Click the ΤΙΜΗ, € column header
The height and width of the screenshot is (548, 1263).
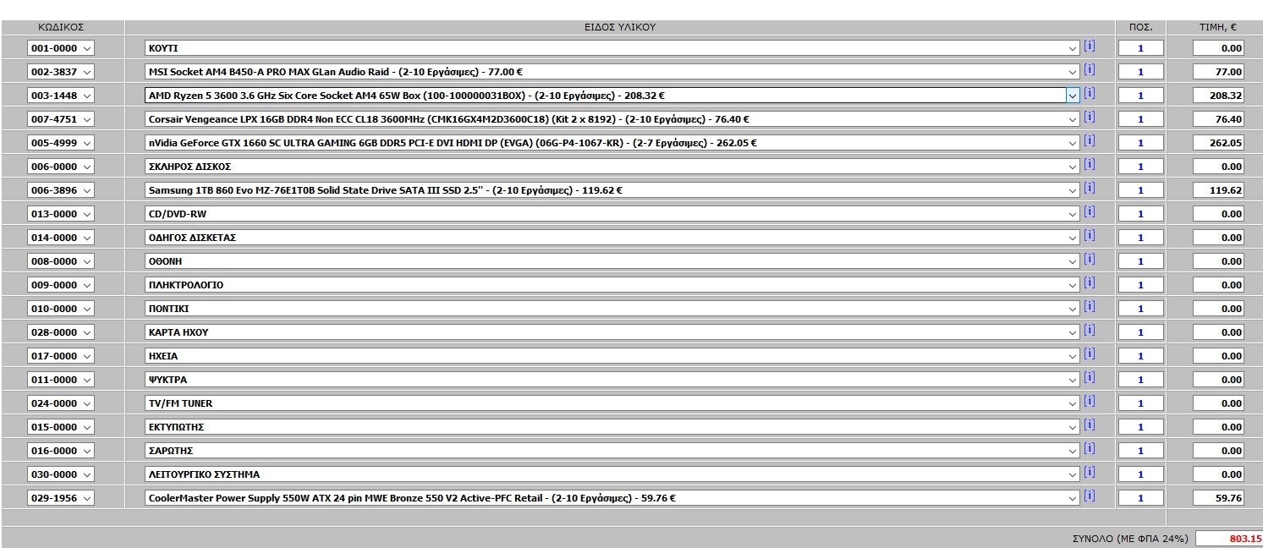pyautogui.click(x=1218, y=27)
